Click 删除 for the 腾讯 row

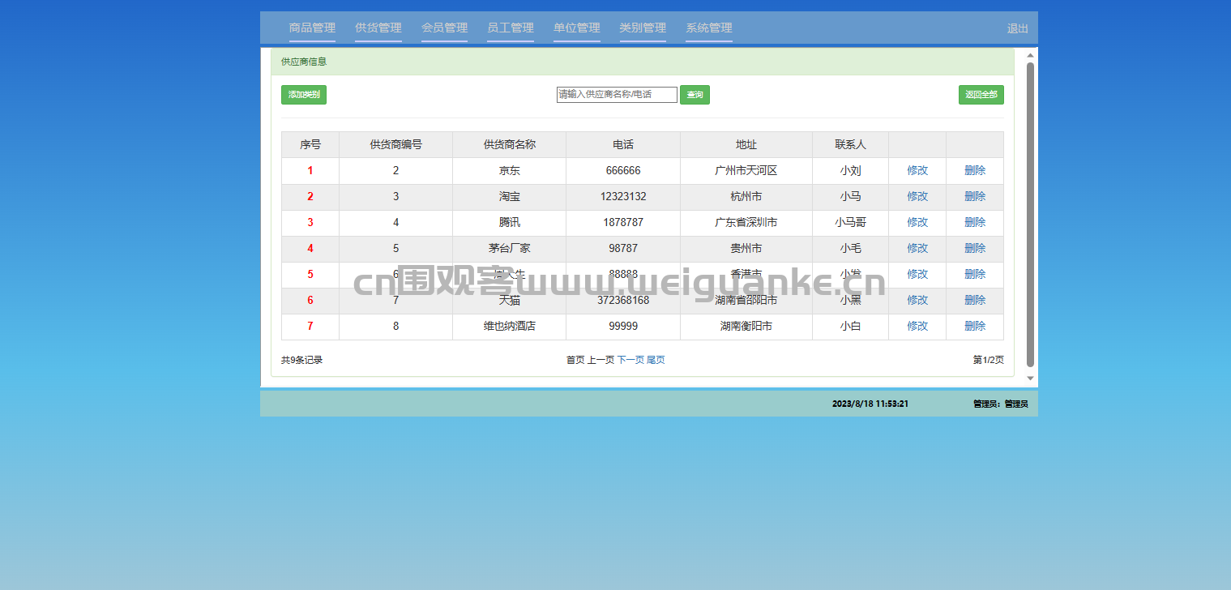pos(975,222)
